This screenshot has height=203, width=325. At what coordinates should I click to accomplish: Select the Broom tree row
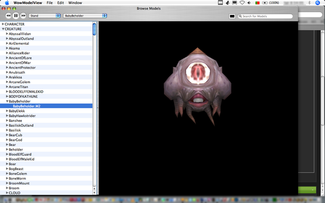pos(46,188)
